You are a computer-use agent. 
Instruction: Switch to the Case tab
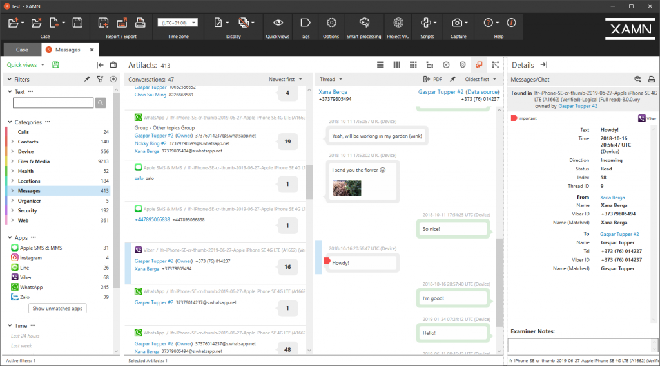pyautogui.click(x=22, y=50)
